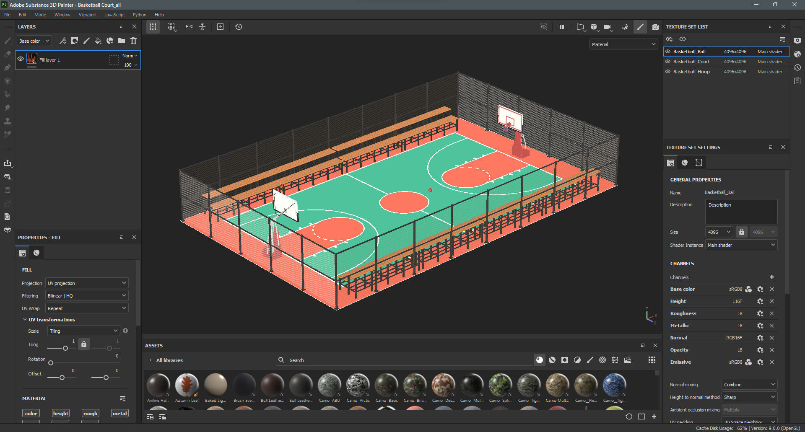Select the Clone stamp tool

[7, 121]
